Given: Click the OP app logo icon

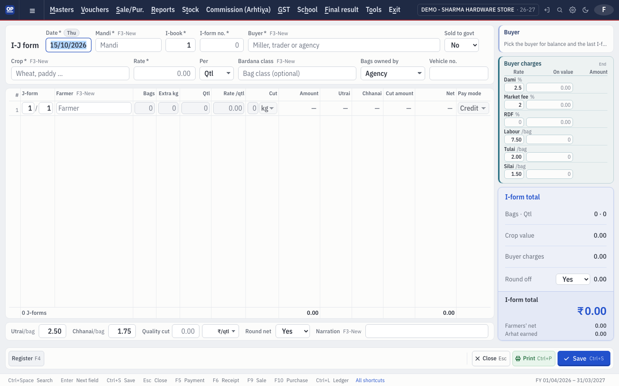Looking at the screenshot, I should click(10, 9).
